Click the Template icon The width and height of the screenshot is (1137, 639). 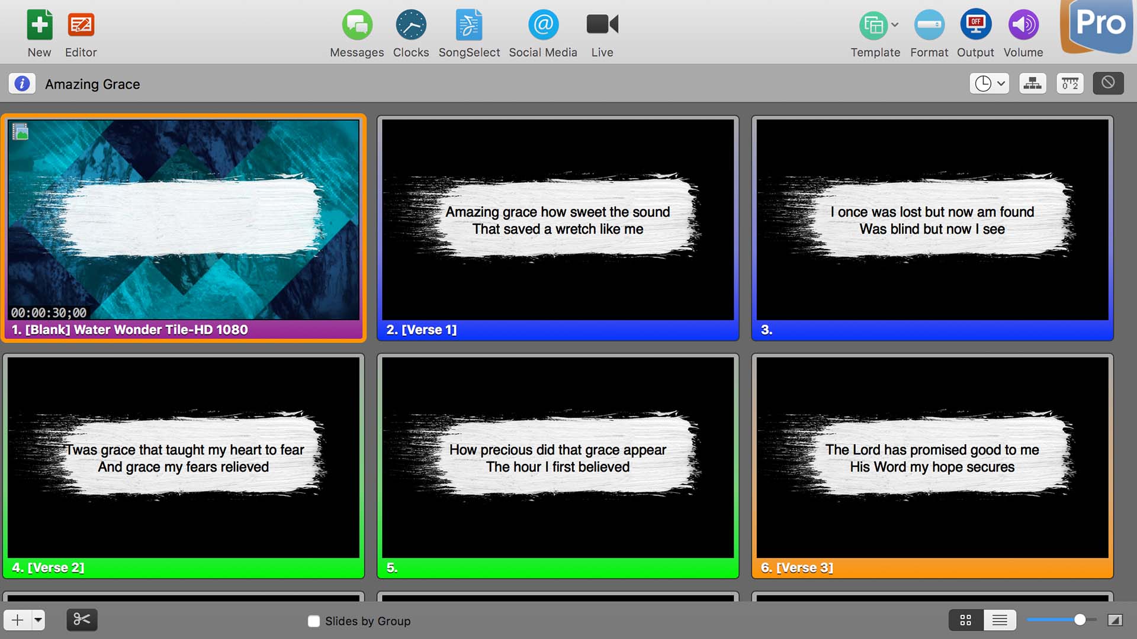pos(873,25)
